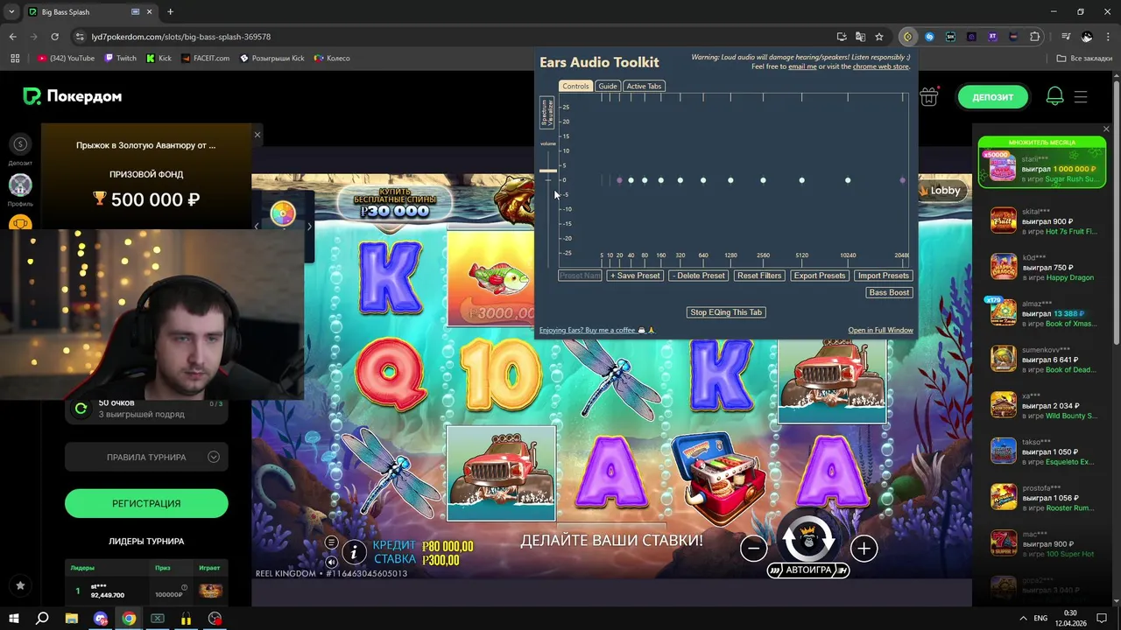Click Reset Filters in Ears
This screenshot has width=1121, height=630.
[759, 276]
